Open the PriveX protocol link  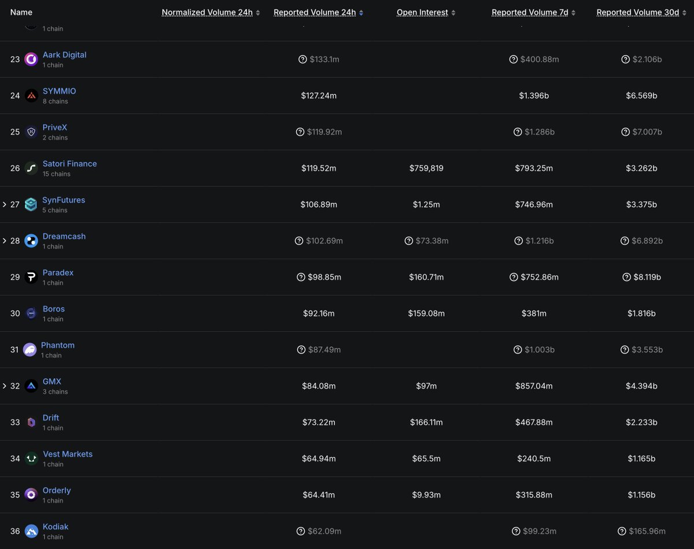(x=55, y=128)
